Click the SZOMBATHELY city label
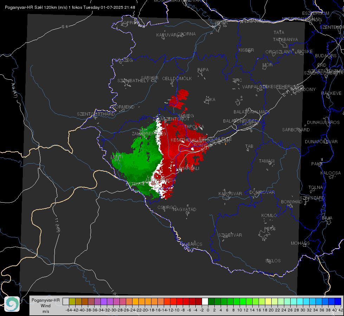344x316 pixels. 133,80
